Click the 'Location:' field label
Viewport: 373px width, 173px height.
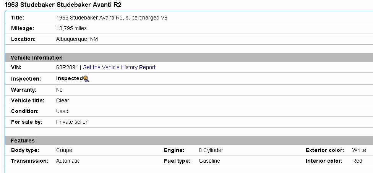tap(23, 39)
